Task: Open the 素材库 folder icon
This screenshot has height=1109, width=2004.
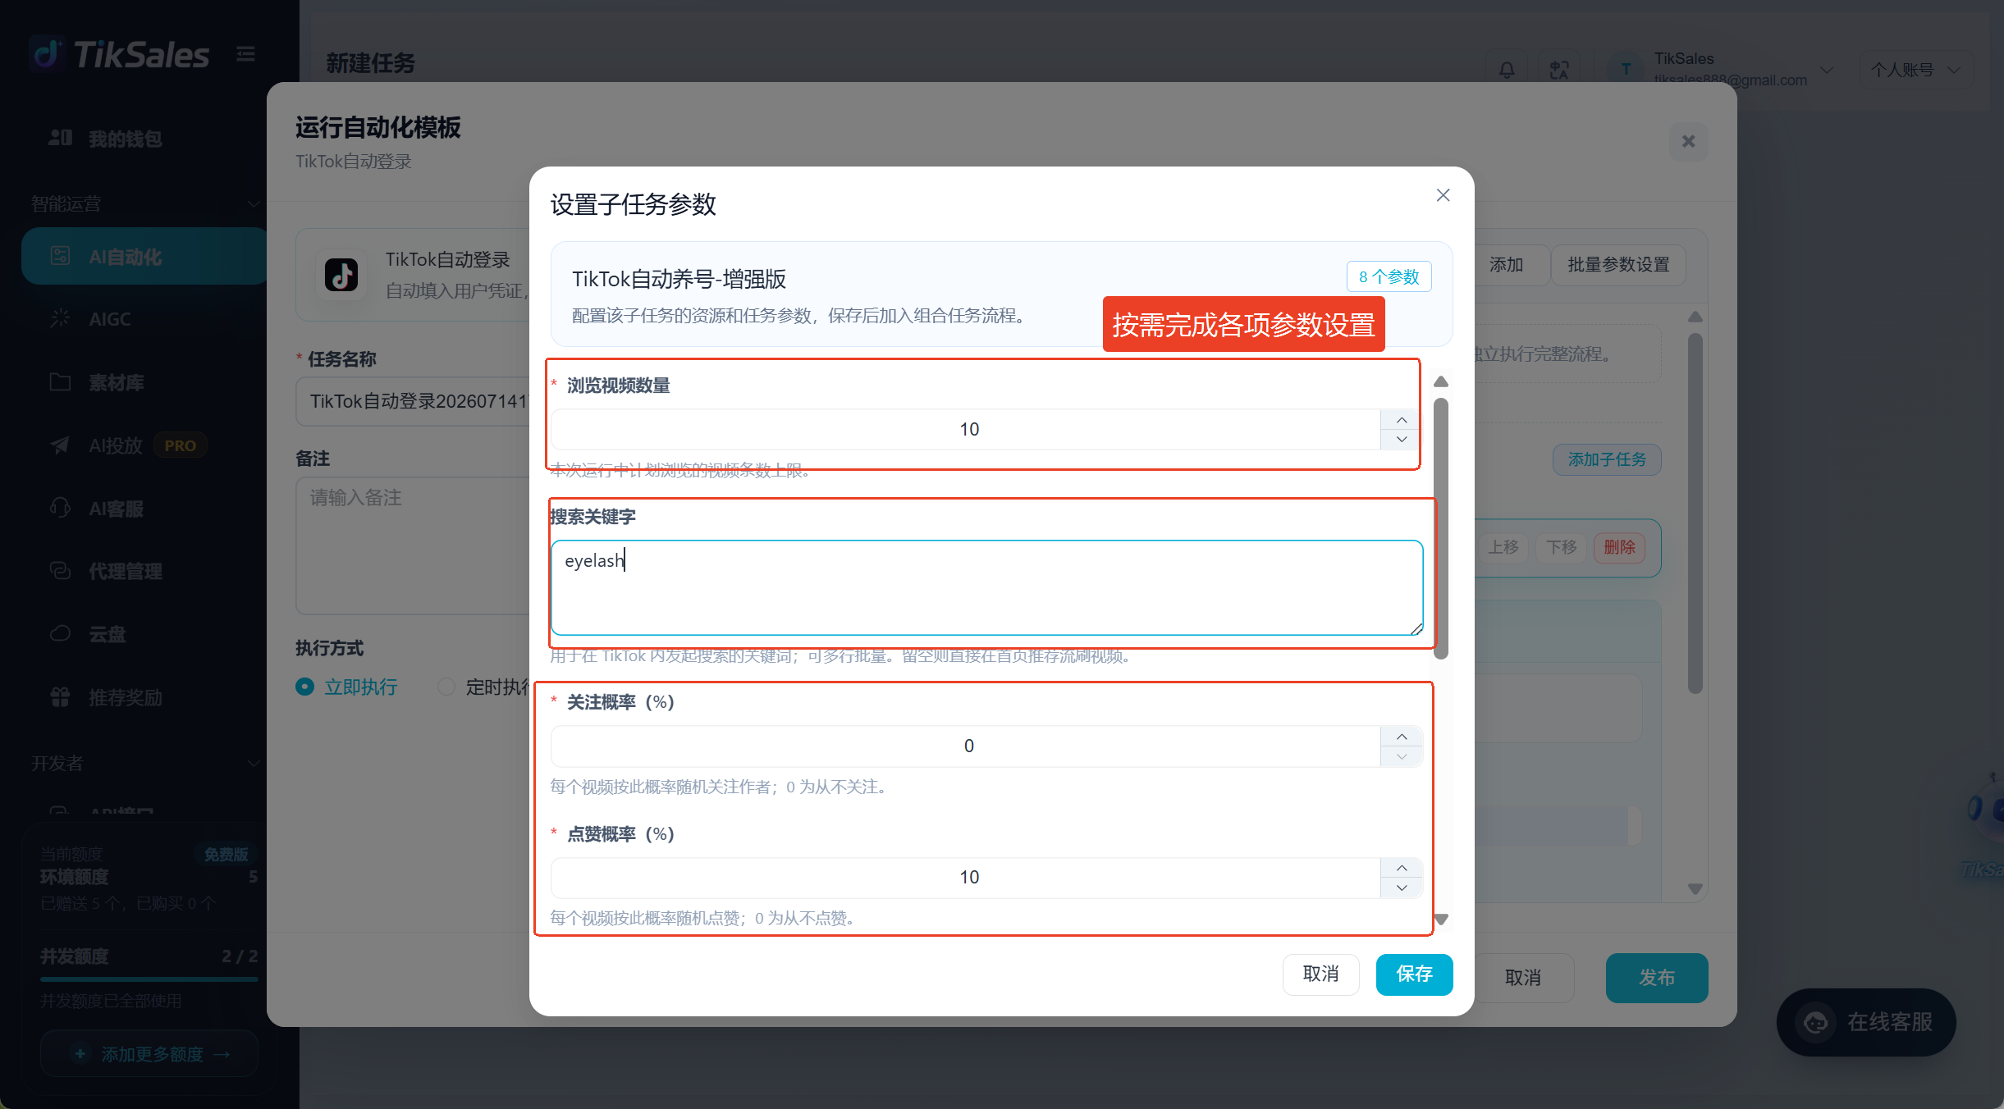Action: coord(60,381)
